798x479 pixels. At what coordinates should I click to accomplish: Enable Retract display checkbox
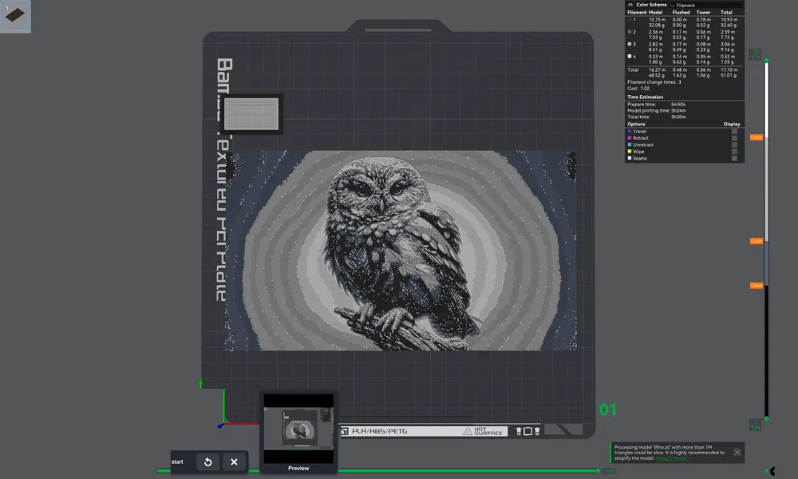[734, 138]
